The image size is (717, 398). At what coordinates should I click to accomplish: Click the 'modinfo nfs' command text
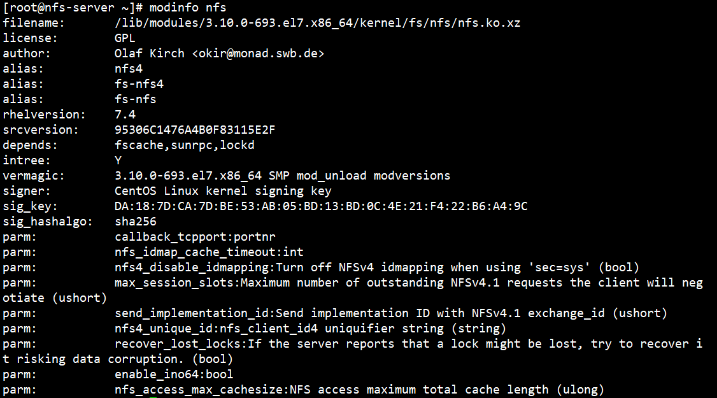[188, 8]
